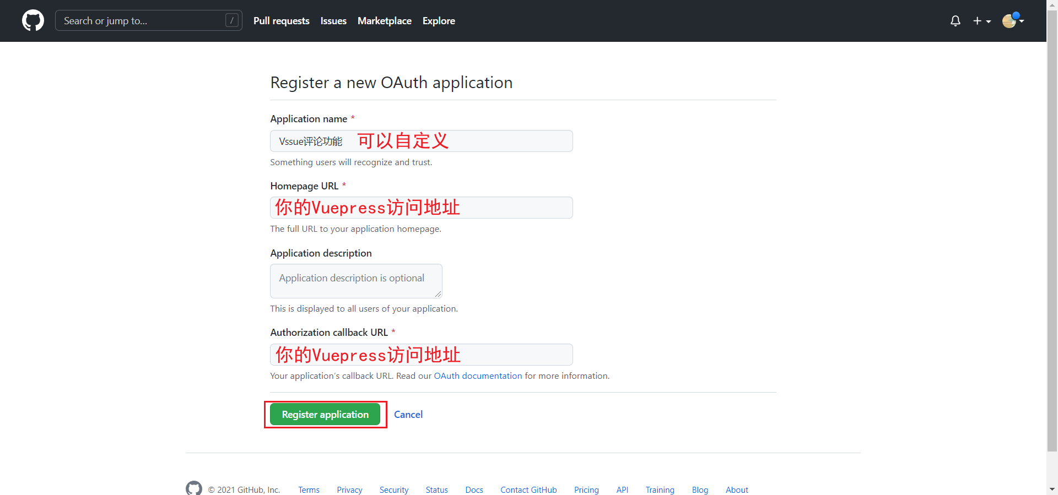
Task: Open the Pricing footer link
Action: click(586, 489)
